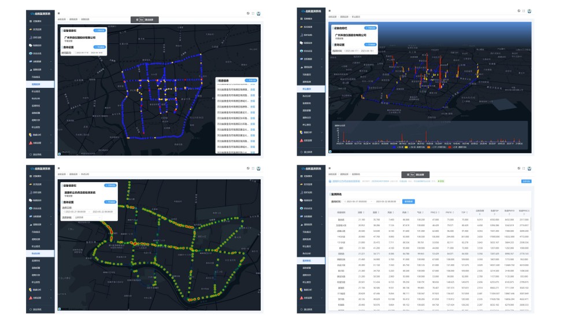Image resolution: width=578 pixels, height=325 pixels.
Task: Select highlighted dust situation item in 3D column map window
Action: click(311, 89)
